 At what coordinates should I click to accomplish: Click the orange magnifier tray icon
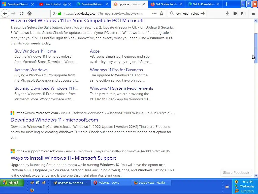237,191
